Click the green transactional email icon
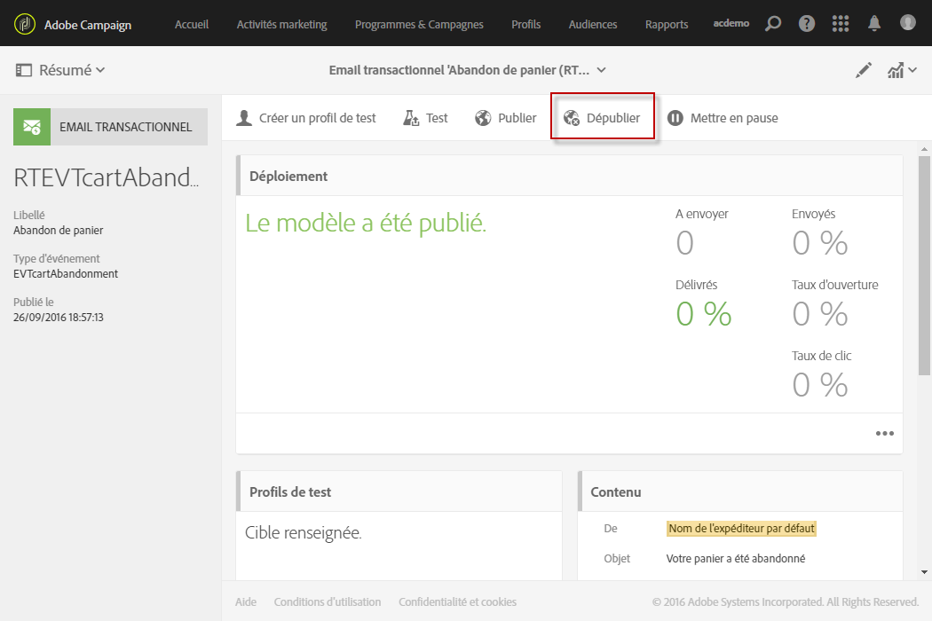Viewport: 932px width, 621px height. (x=32, y=127)
